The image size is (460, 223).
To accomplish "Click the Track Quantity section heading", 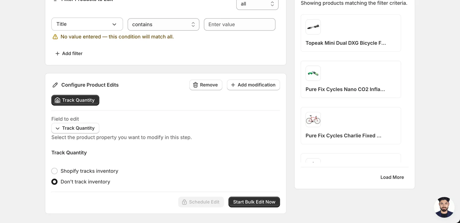I will 69,153.
